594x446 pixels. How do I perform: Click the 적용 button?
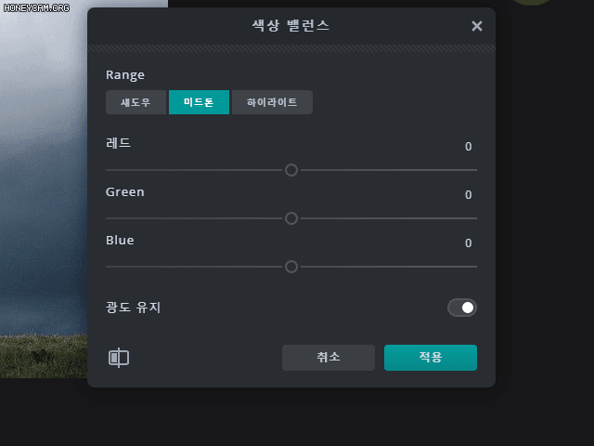(x=431, y=358)
